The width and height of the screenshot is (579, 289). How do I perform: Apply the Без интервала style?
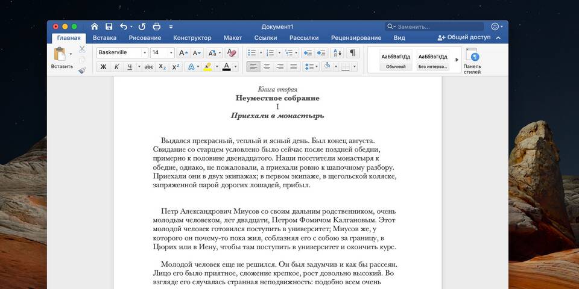tap(433, 60)
